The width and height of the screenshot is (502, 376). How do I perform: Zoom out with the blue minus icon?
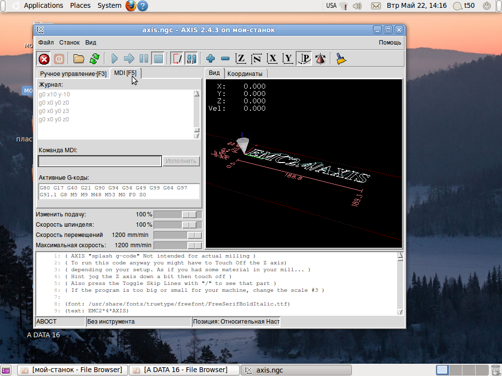225,59
